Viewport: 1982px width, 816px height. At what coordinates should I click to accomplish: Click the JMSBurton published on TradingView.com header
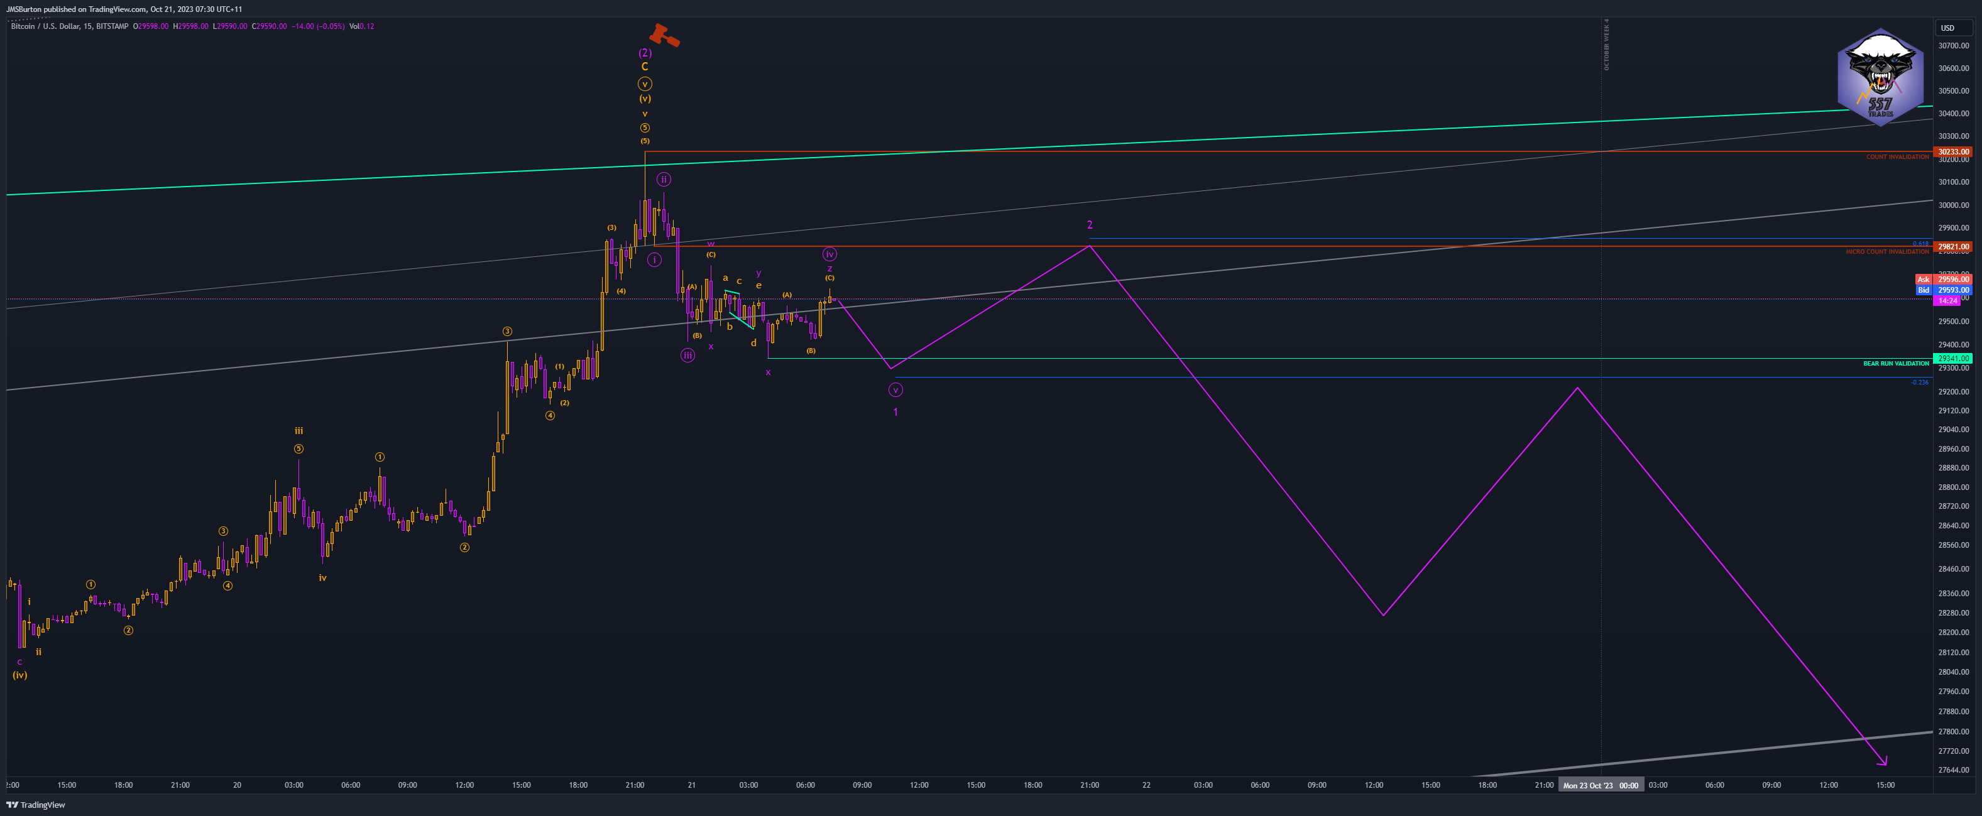click(124, 9)
